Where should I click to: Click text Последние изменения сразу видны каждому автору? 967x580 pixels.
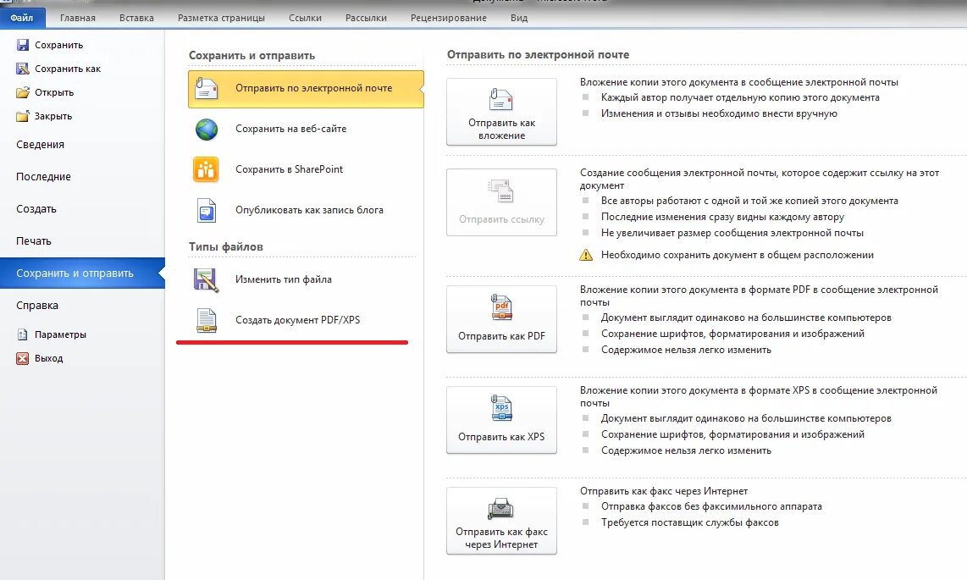722,217
